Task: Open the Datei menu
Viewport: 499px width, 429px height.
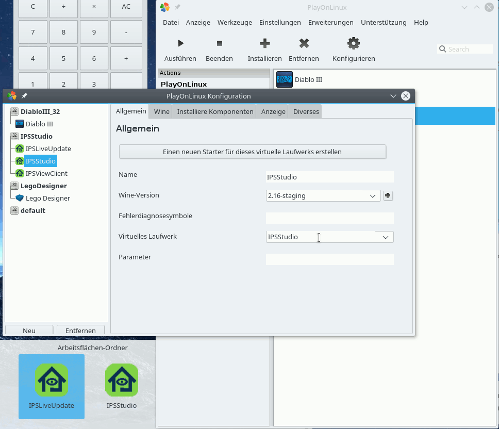Action: [x=171, y=22]
